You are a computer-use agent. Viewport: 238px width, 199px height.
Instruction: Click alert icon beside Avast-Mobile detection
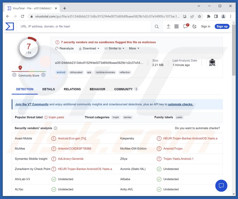point(54,138)
